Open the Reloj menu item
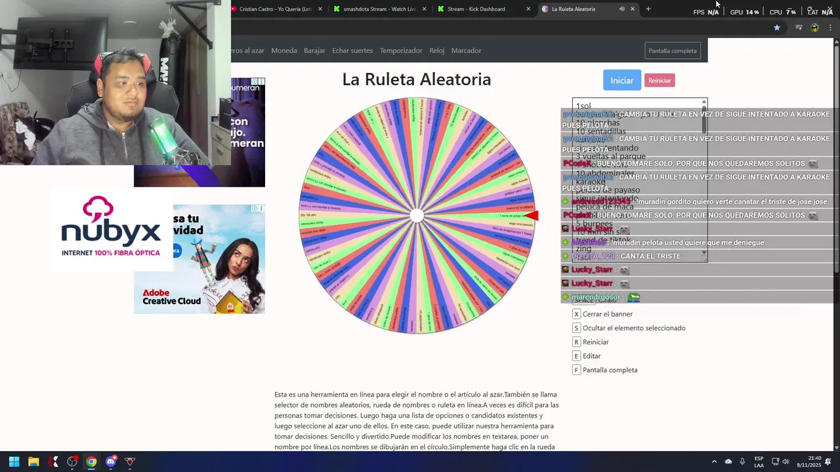Image resolution: width=840 pixels, height=472 pixels. (437, 50)
